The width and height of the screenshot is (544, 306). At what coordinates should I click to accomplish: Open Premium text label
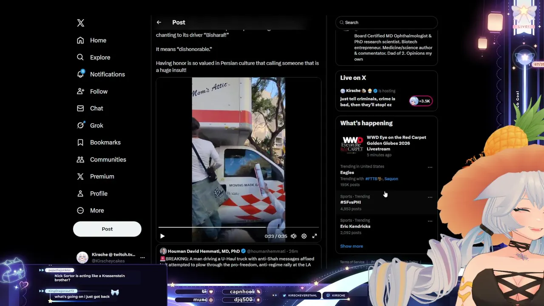pyautogui.click(x=102, y=176)
